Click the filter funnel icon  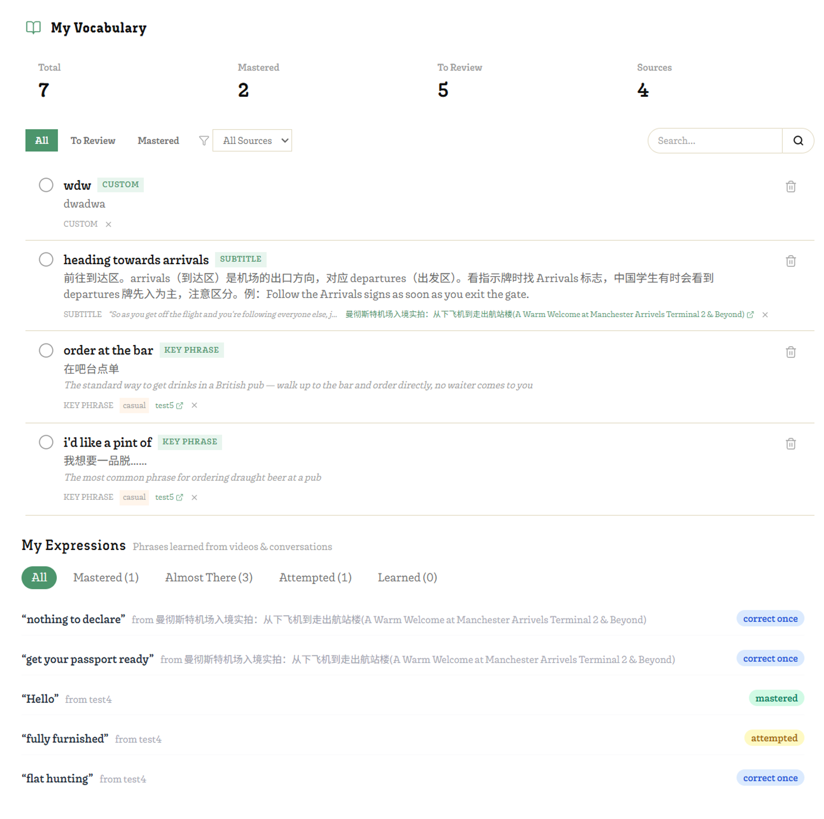pos(204,140)
